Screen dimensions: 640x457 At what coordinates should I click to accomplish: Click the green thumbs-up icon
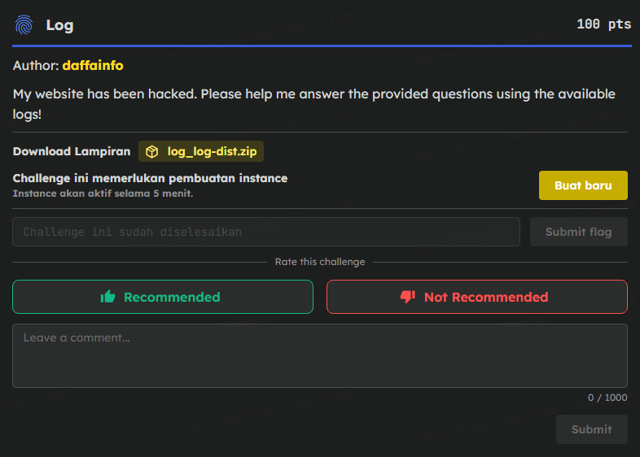click(107, 297)
